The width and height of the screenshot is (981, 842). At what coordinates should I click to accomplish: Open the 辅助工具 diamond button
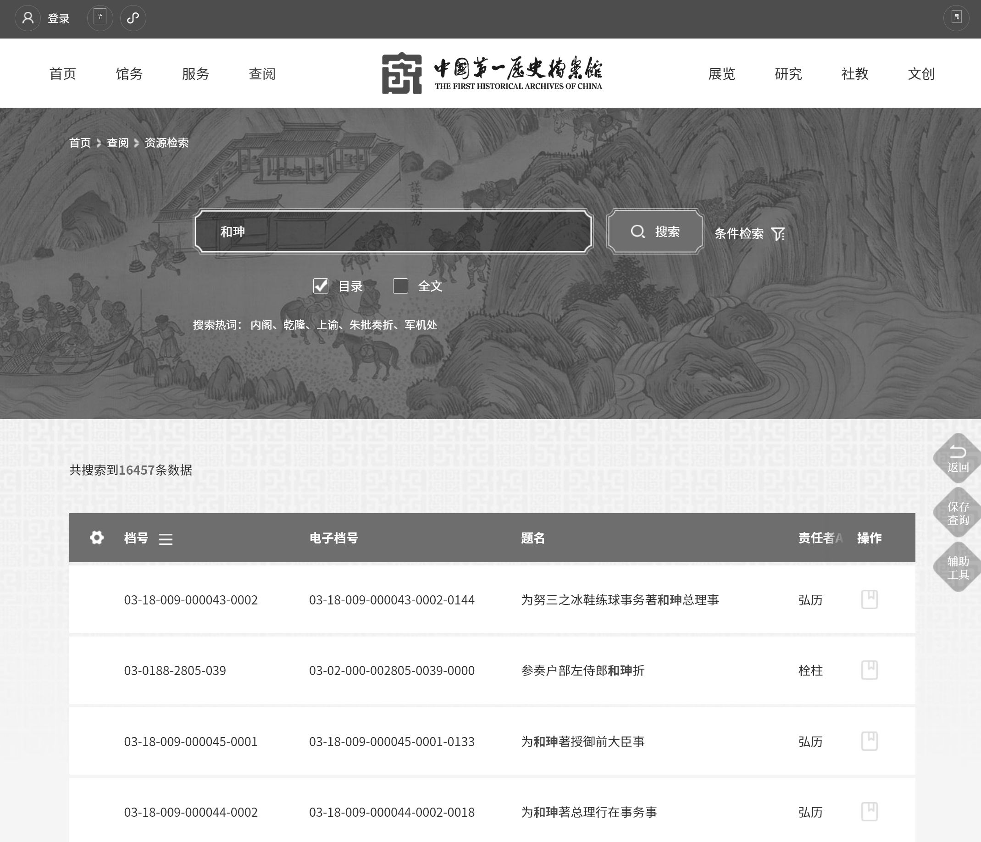(958, 567)
